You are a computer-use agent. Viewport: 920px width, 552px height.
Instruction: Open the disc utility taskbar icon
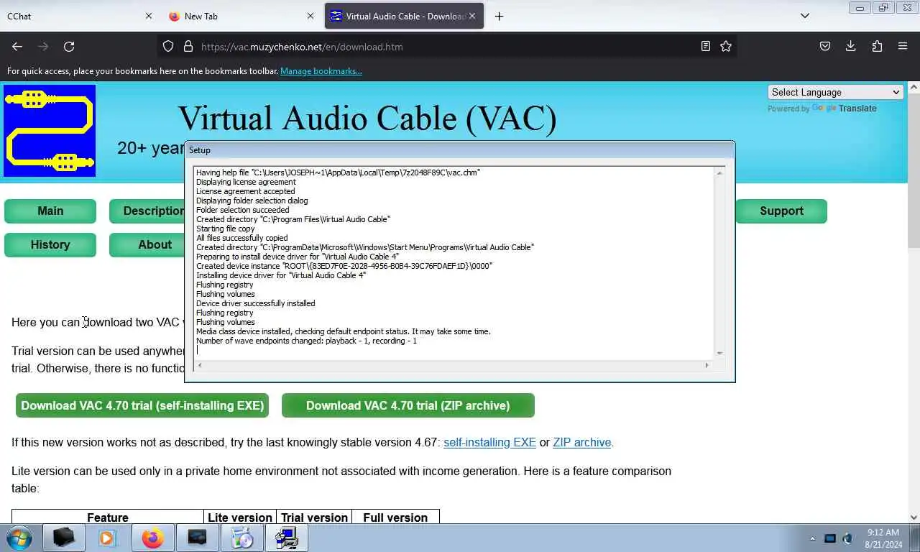pos(242,538)
